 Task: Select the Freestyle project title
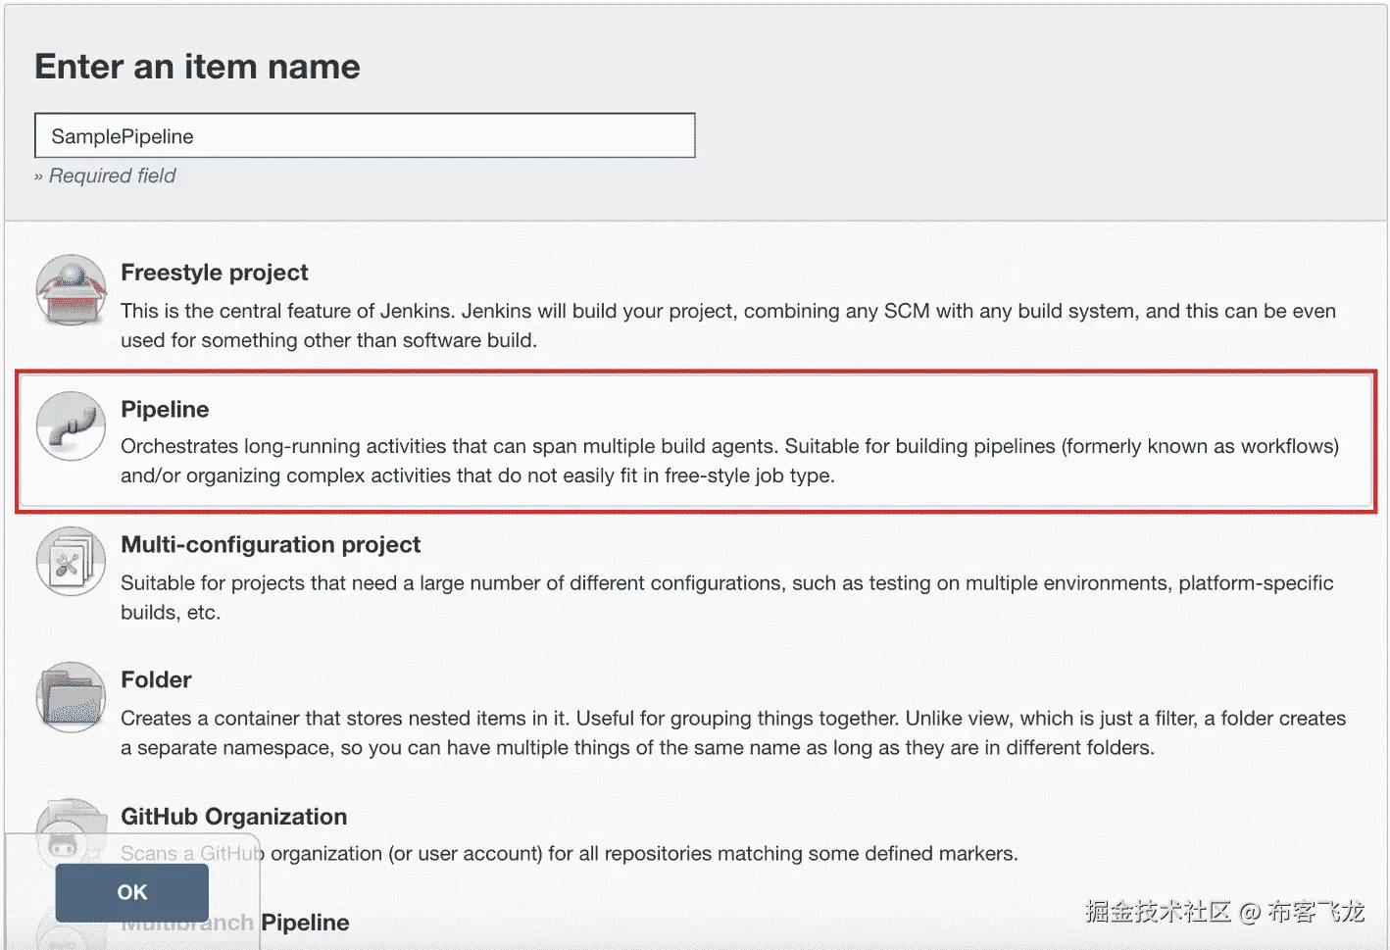click(214, 273)
